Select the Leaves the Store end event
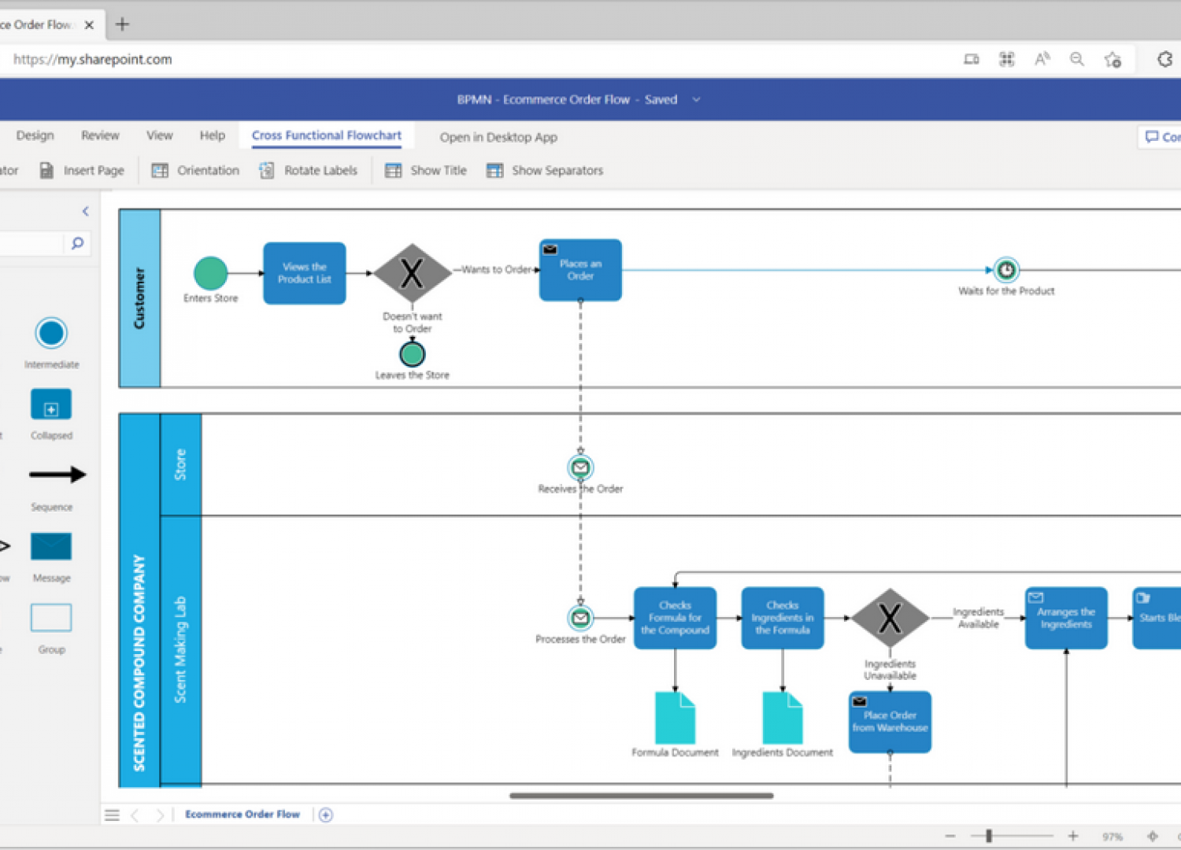Image resolution: width=1181 pixels, height=850 pixels. tap(413, 354)
